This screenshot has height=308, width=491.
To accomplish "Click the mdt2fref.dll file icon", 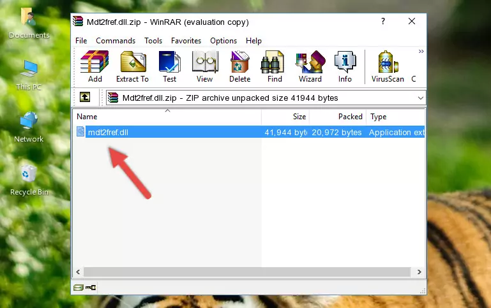I will click(80, 131).
